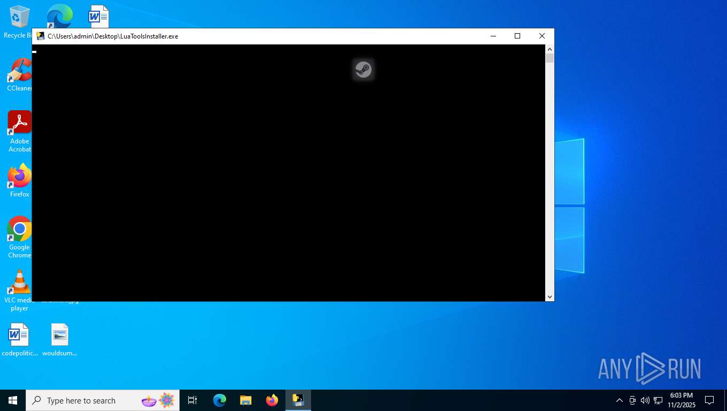
Task: Click taskbar search box
Action: click(x=103, y=400)
